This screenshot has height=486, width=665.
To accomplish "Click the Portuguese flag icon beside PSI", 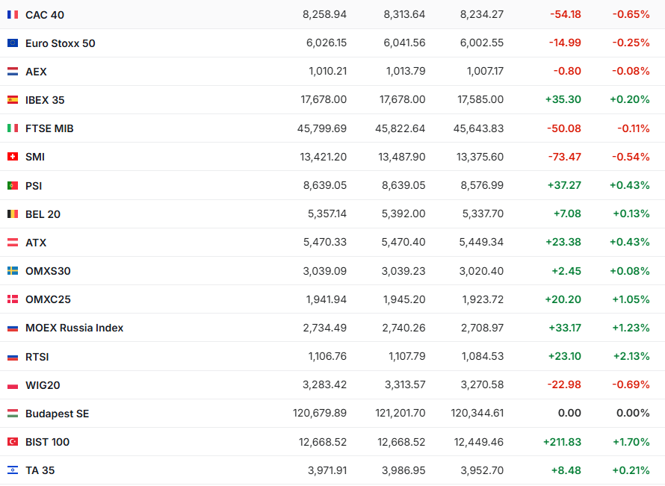I will coord(13,185).
